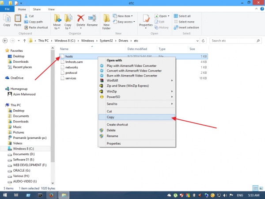
Task: Click Homegroup in the navigation pane
Action: point(16,89)
